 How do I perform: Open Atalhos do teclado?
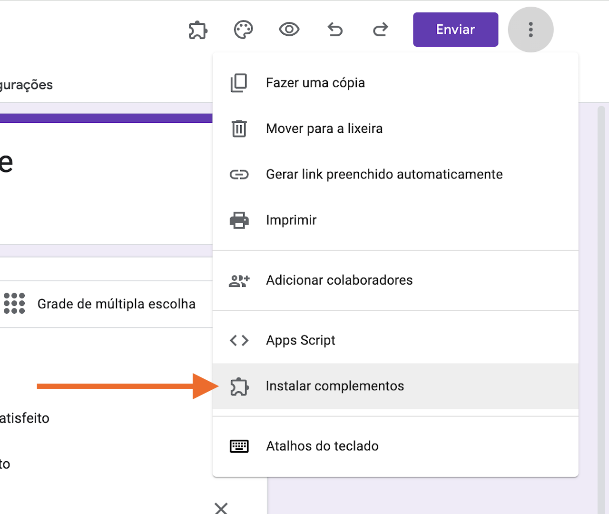(322, 446)
